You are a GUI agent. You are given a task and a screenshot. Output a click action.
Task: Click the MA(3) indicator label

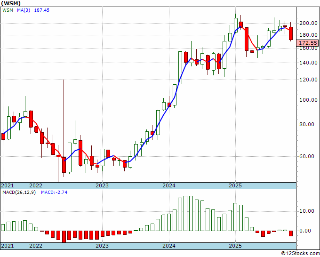tap(24, 10)
